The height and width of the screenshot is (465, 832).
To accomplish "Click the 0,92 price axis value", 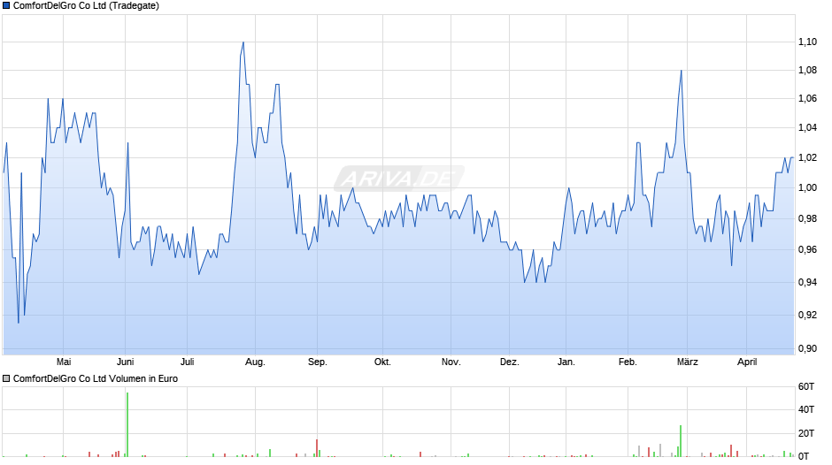I will pyautogui.click(x=807, y=316).
